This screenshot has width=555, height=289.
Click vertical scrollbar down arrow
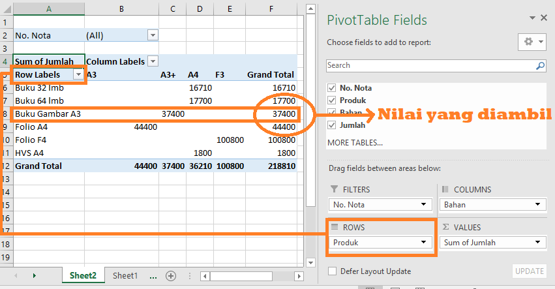point(310,262)
